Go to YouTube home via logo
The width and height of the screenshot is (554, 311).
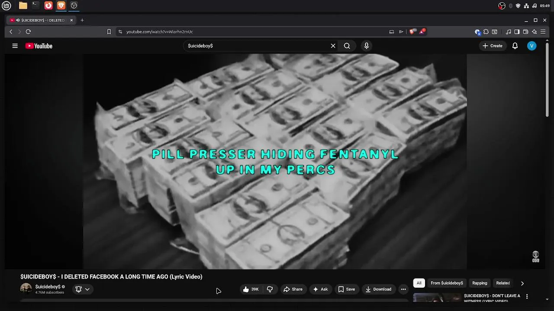[x=39, y=46]
